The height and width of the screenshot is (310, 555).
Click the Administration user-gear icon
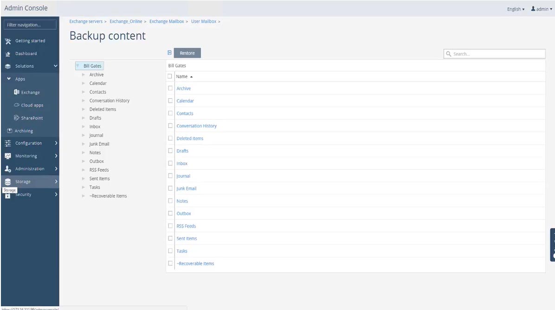click(8, 169)
